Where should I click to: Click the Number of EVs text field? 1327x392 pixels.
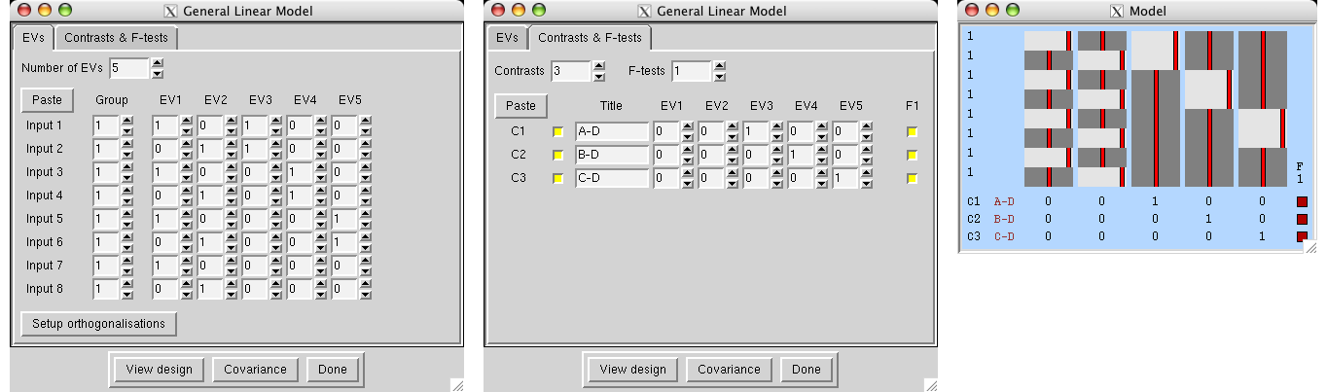129,69
